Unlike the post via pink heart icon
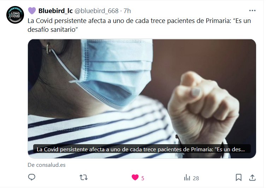 point(135,177)
